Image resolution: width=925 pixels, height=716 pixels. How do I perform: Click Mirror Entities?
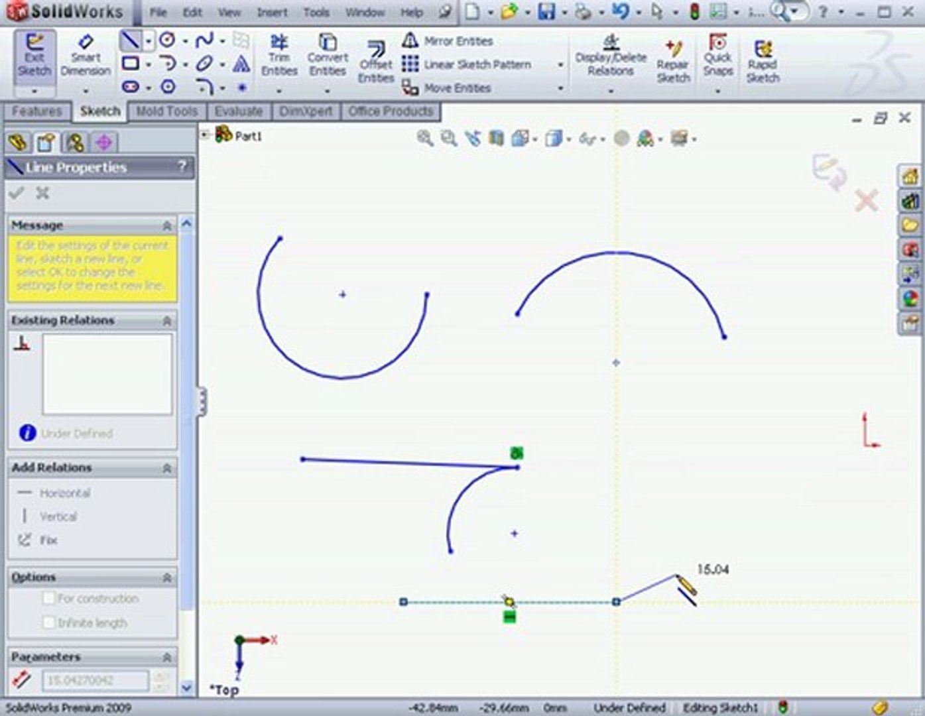[448, 40]
